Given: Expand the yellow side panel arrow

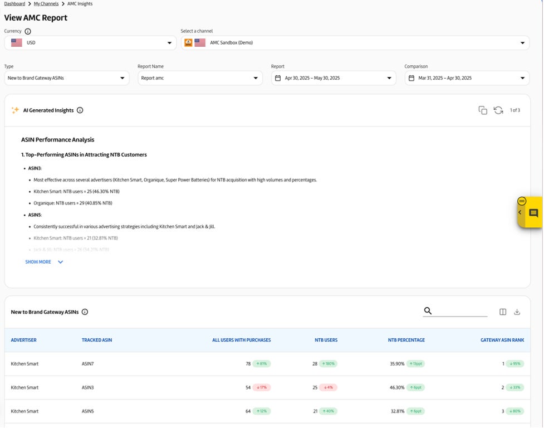Looking at the screenshot, I should [x=520, y=212].
